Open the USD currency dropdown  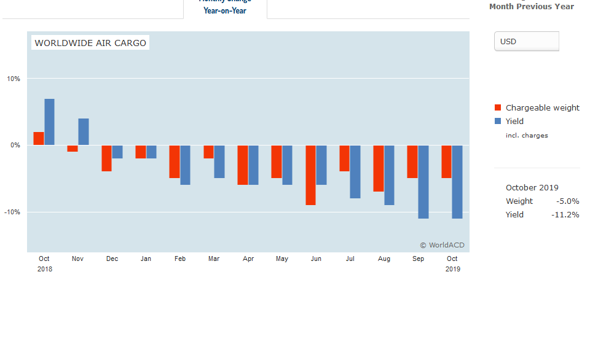click(x=526, y=41)
